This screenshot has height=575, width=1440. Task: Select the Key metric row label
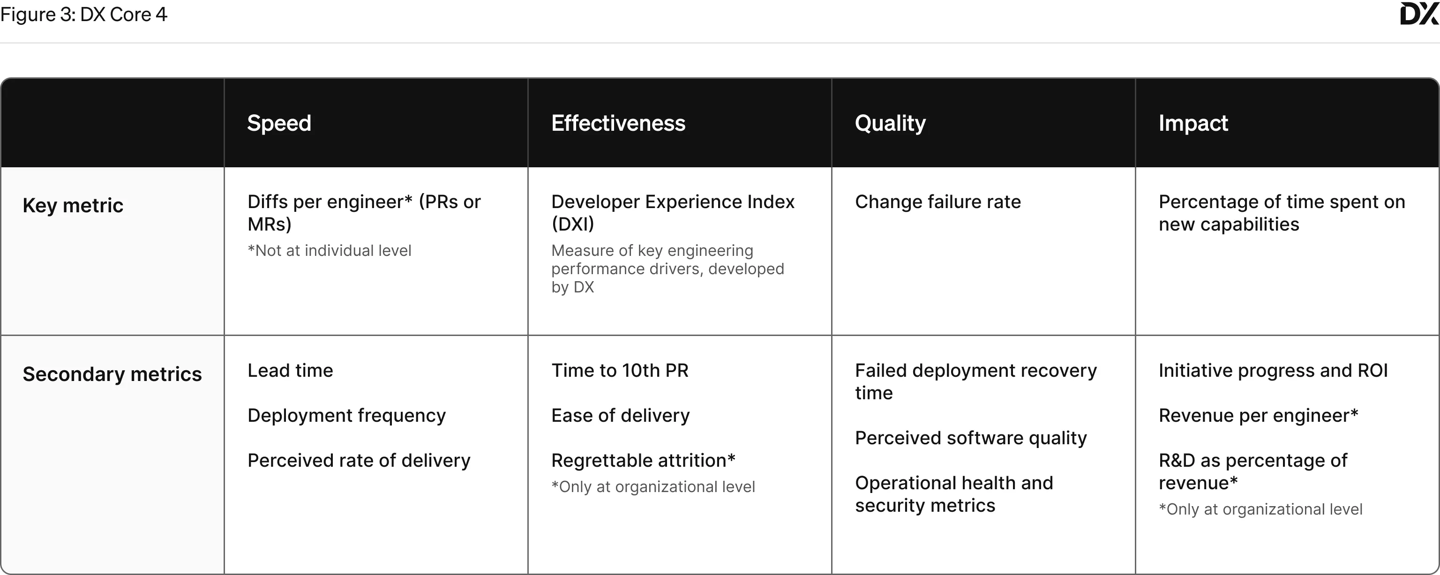coord(73,206)
